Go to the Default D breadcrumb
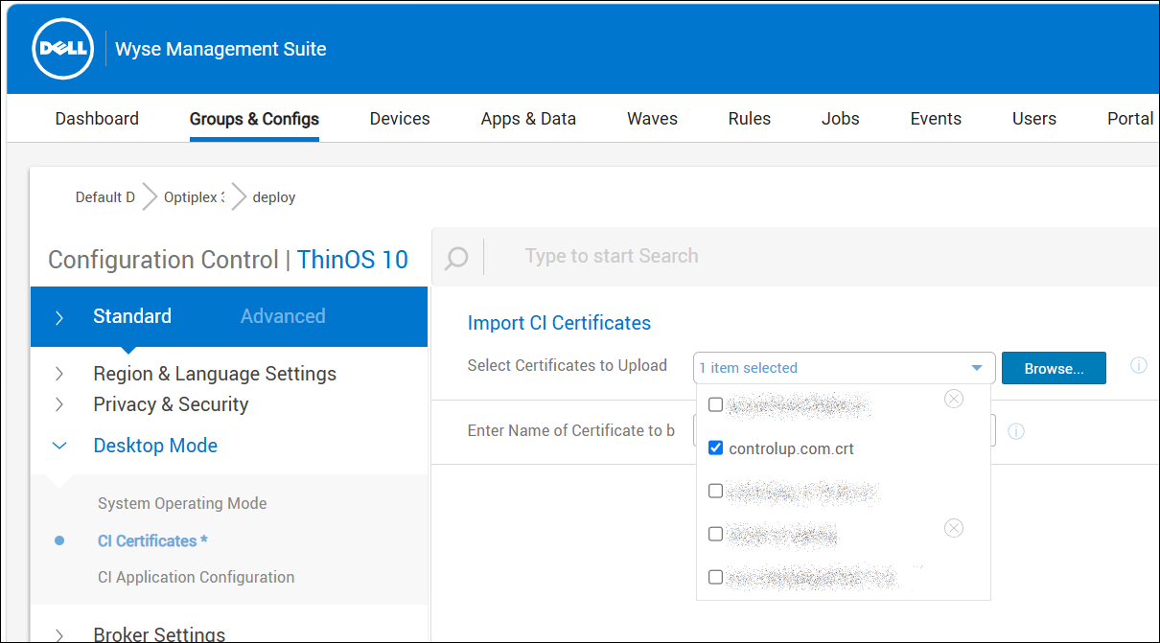The width and height of the screenshot is (1160, 643). tap(104, 197)
